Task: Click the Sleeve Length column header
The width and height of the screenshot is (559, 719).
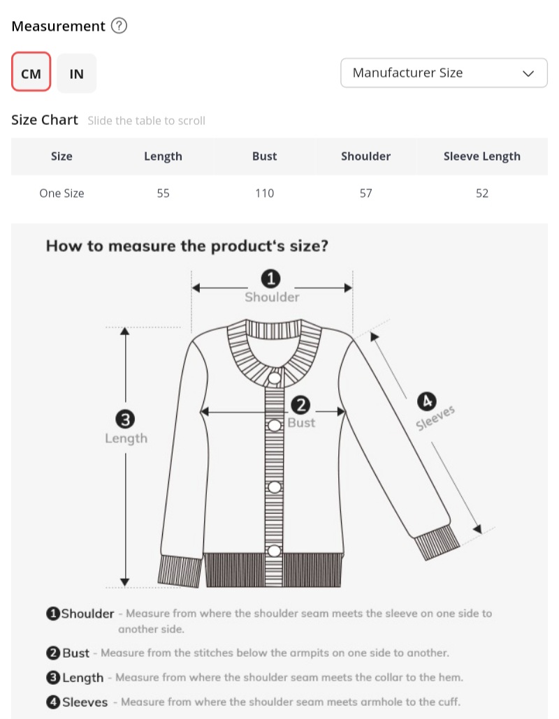Action: click(482, 156)
